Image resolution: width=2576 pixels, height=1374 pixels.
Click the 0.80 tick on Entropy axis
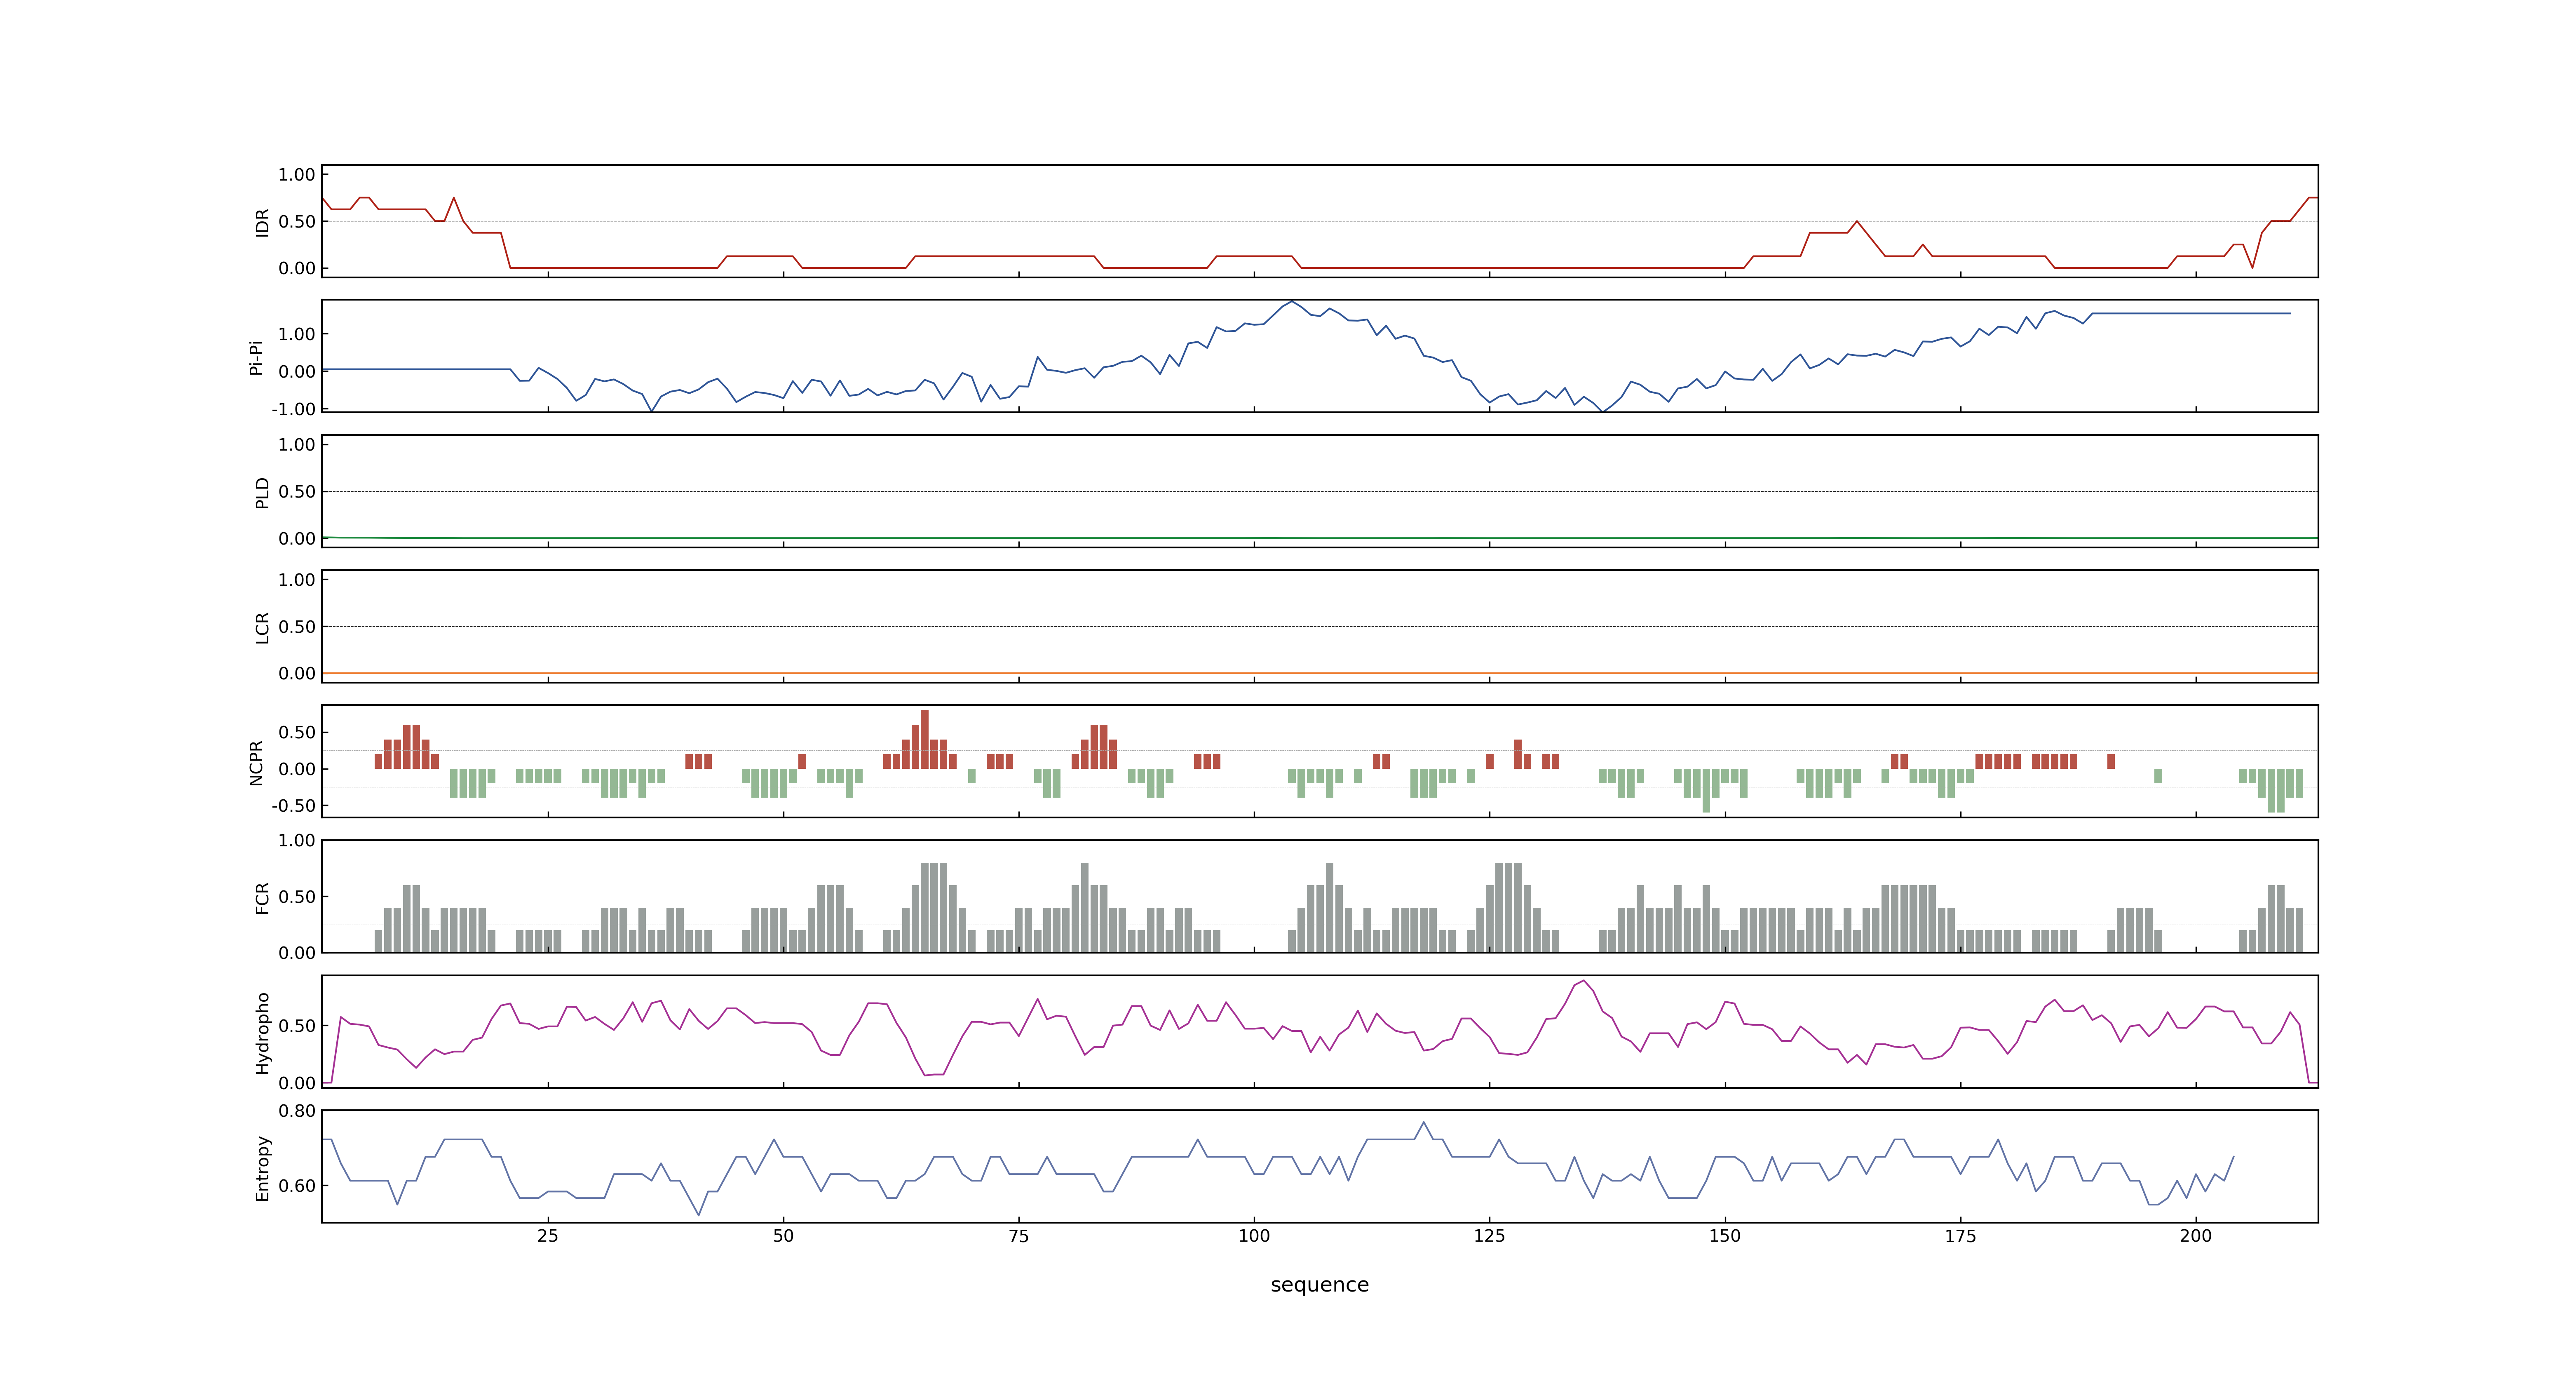(297, 1111)
